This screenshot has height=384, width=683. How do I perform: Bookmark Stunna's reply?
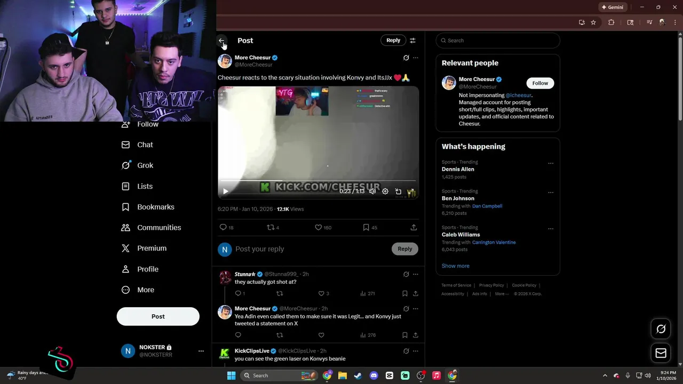click(x=405, y=293)
